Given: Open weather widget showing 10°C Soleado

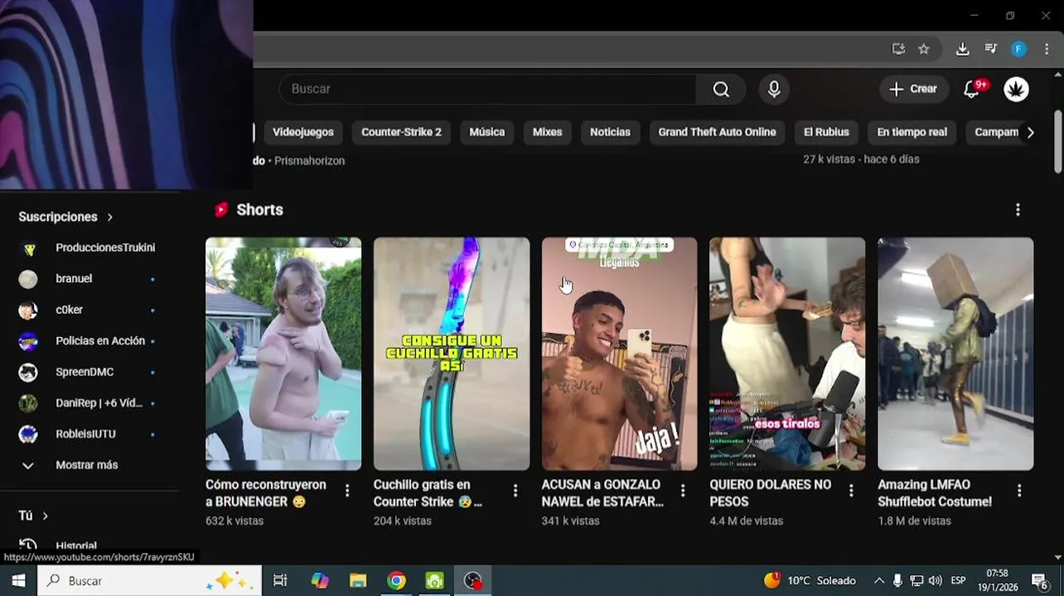Looking at the screenshot, I should pyautogui.click(x=810, y=580).
